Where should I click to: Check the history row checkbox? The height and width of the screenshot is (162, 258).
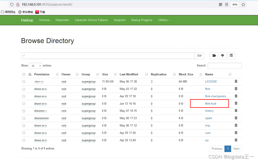[24, 111]
